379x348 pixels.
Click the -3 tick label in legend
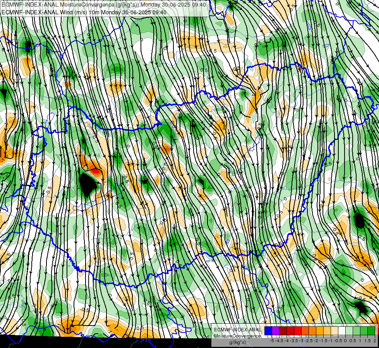pos(302,341)
